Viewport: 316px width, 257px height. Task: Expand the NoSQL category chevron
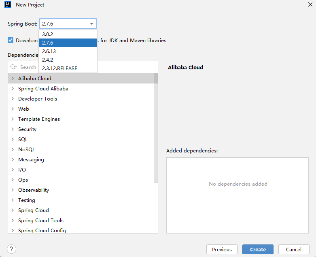click(x=13, y=149)
